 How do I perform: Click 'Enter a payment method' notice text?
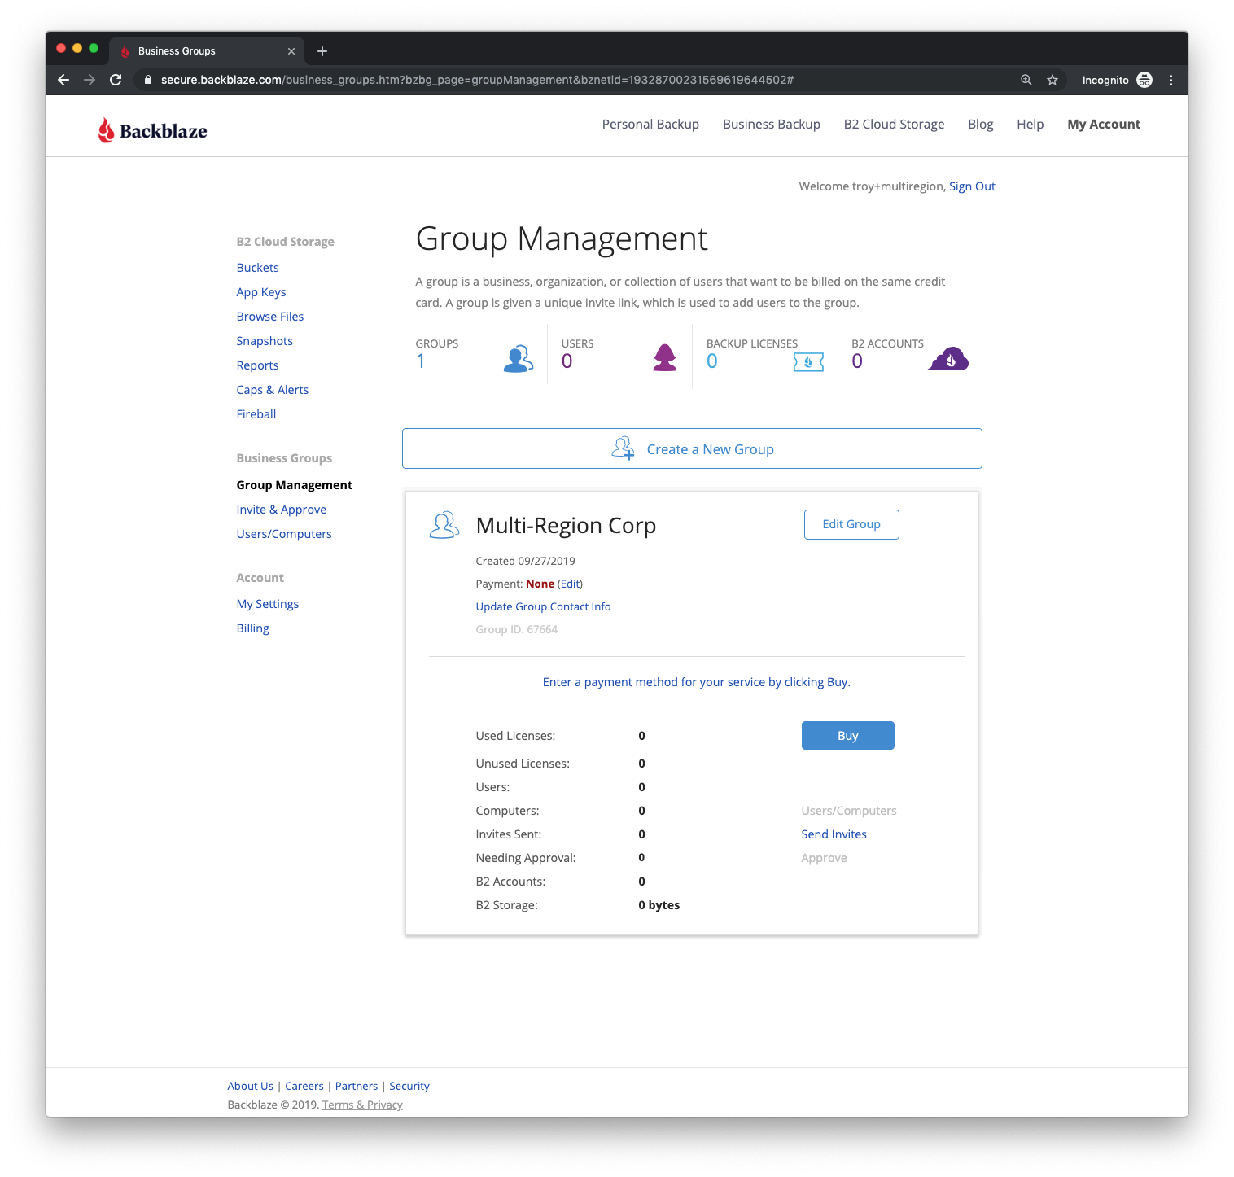point(696,682)
